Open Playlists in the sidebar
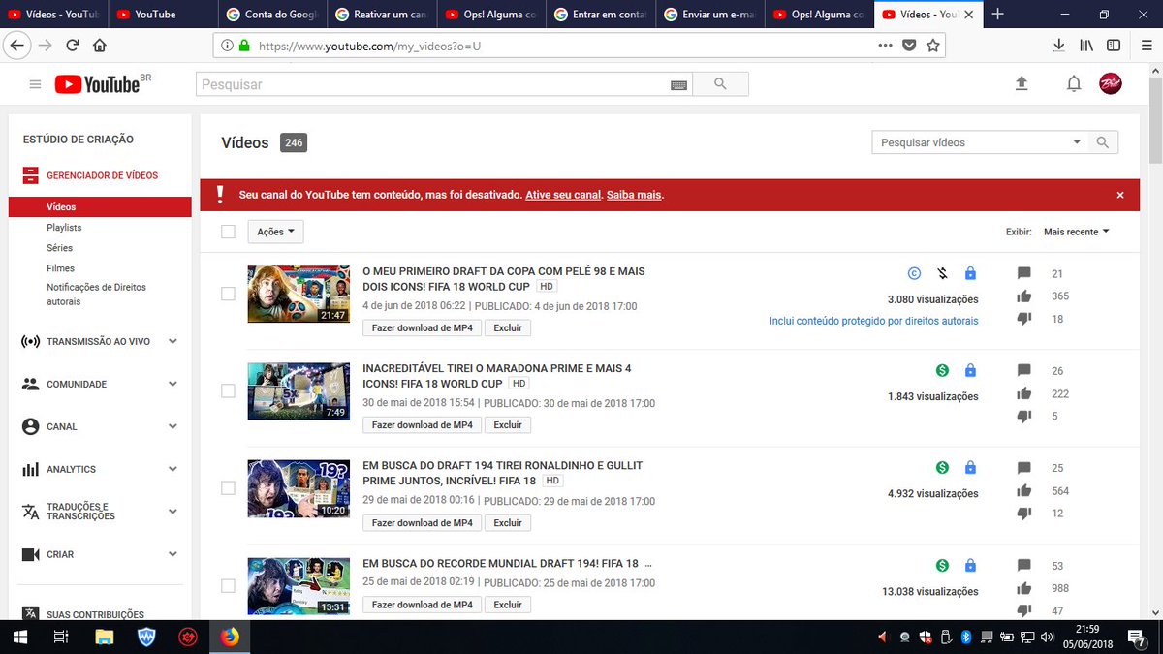 64,227
